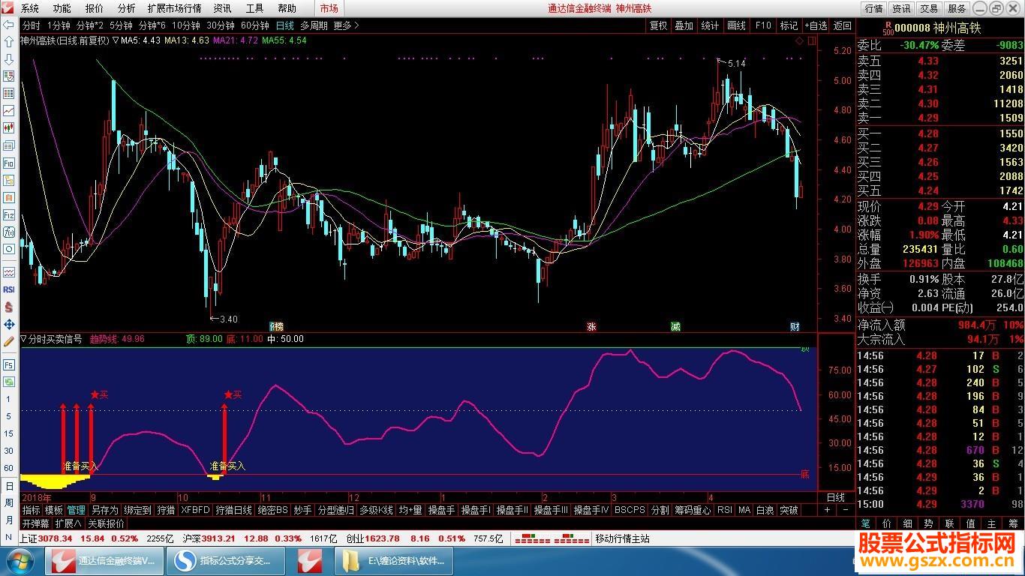
Task: Click the 复权 button
Action: point(658,25)
